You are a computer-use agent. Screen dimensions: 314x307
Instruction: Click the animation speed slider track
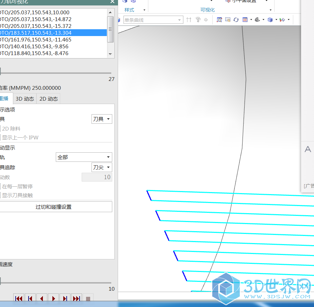[56, 283]
